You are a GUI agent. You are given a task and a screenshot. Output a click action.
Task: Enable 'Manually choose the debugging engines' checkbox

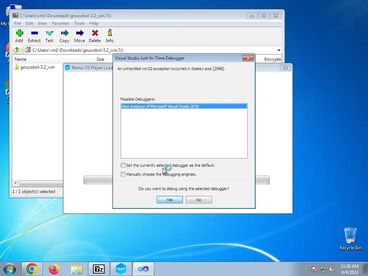(x=123, y=174)
